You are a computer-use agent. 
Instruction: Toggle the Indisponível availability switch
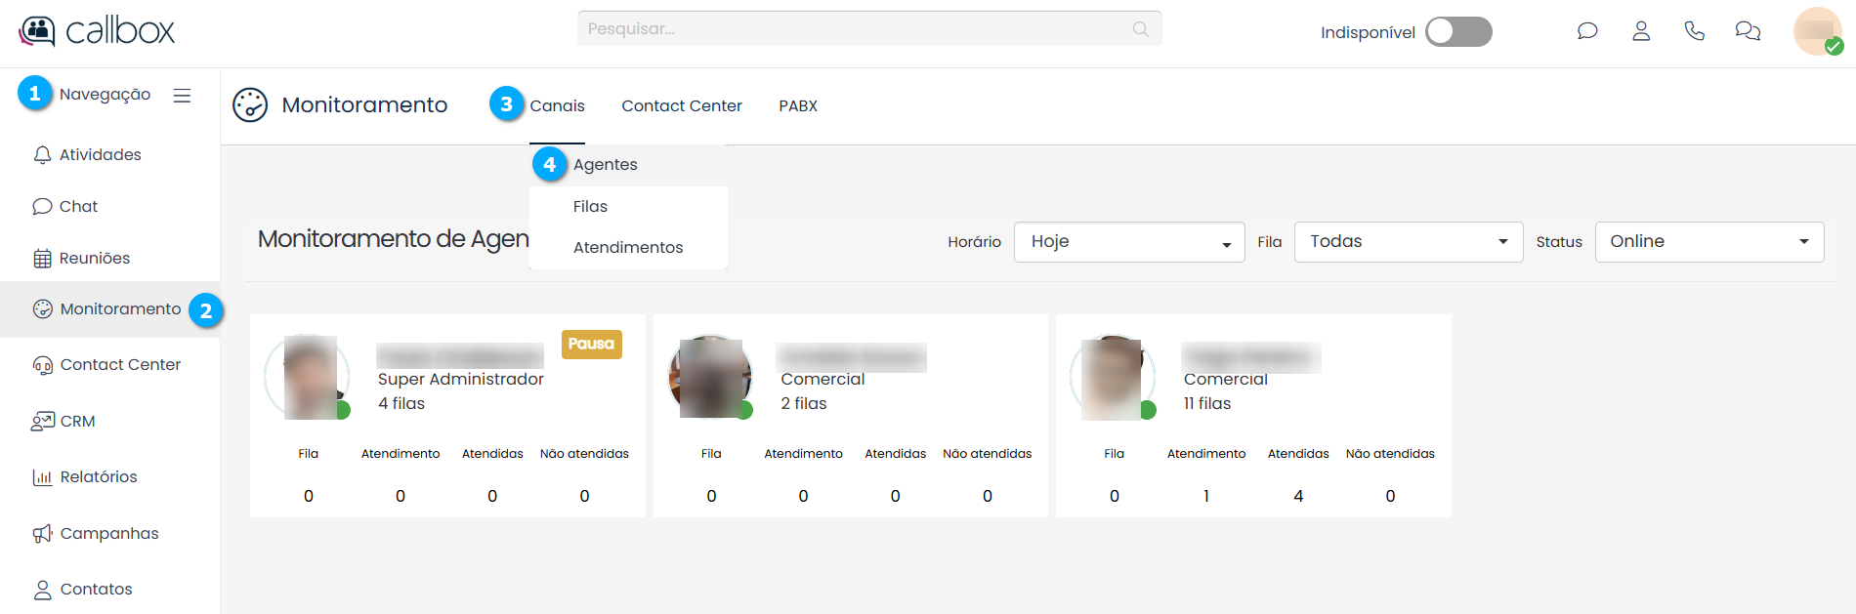pyautogui.click(x=1458, y=32)
